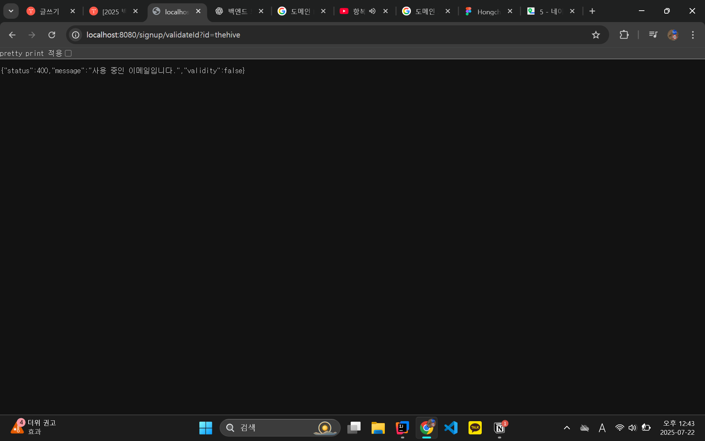Go back to previous page

pos(12,35)
